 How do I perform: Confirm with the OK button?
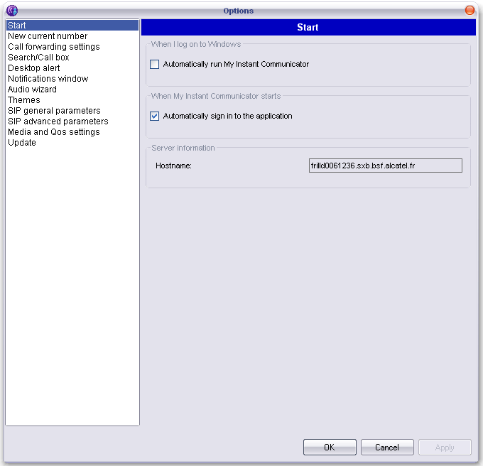tap(330, 448)
